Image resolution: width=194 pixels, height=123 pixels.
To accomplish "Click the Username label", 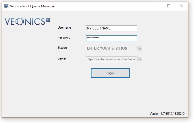I will (64, 27).
